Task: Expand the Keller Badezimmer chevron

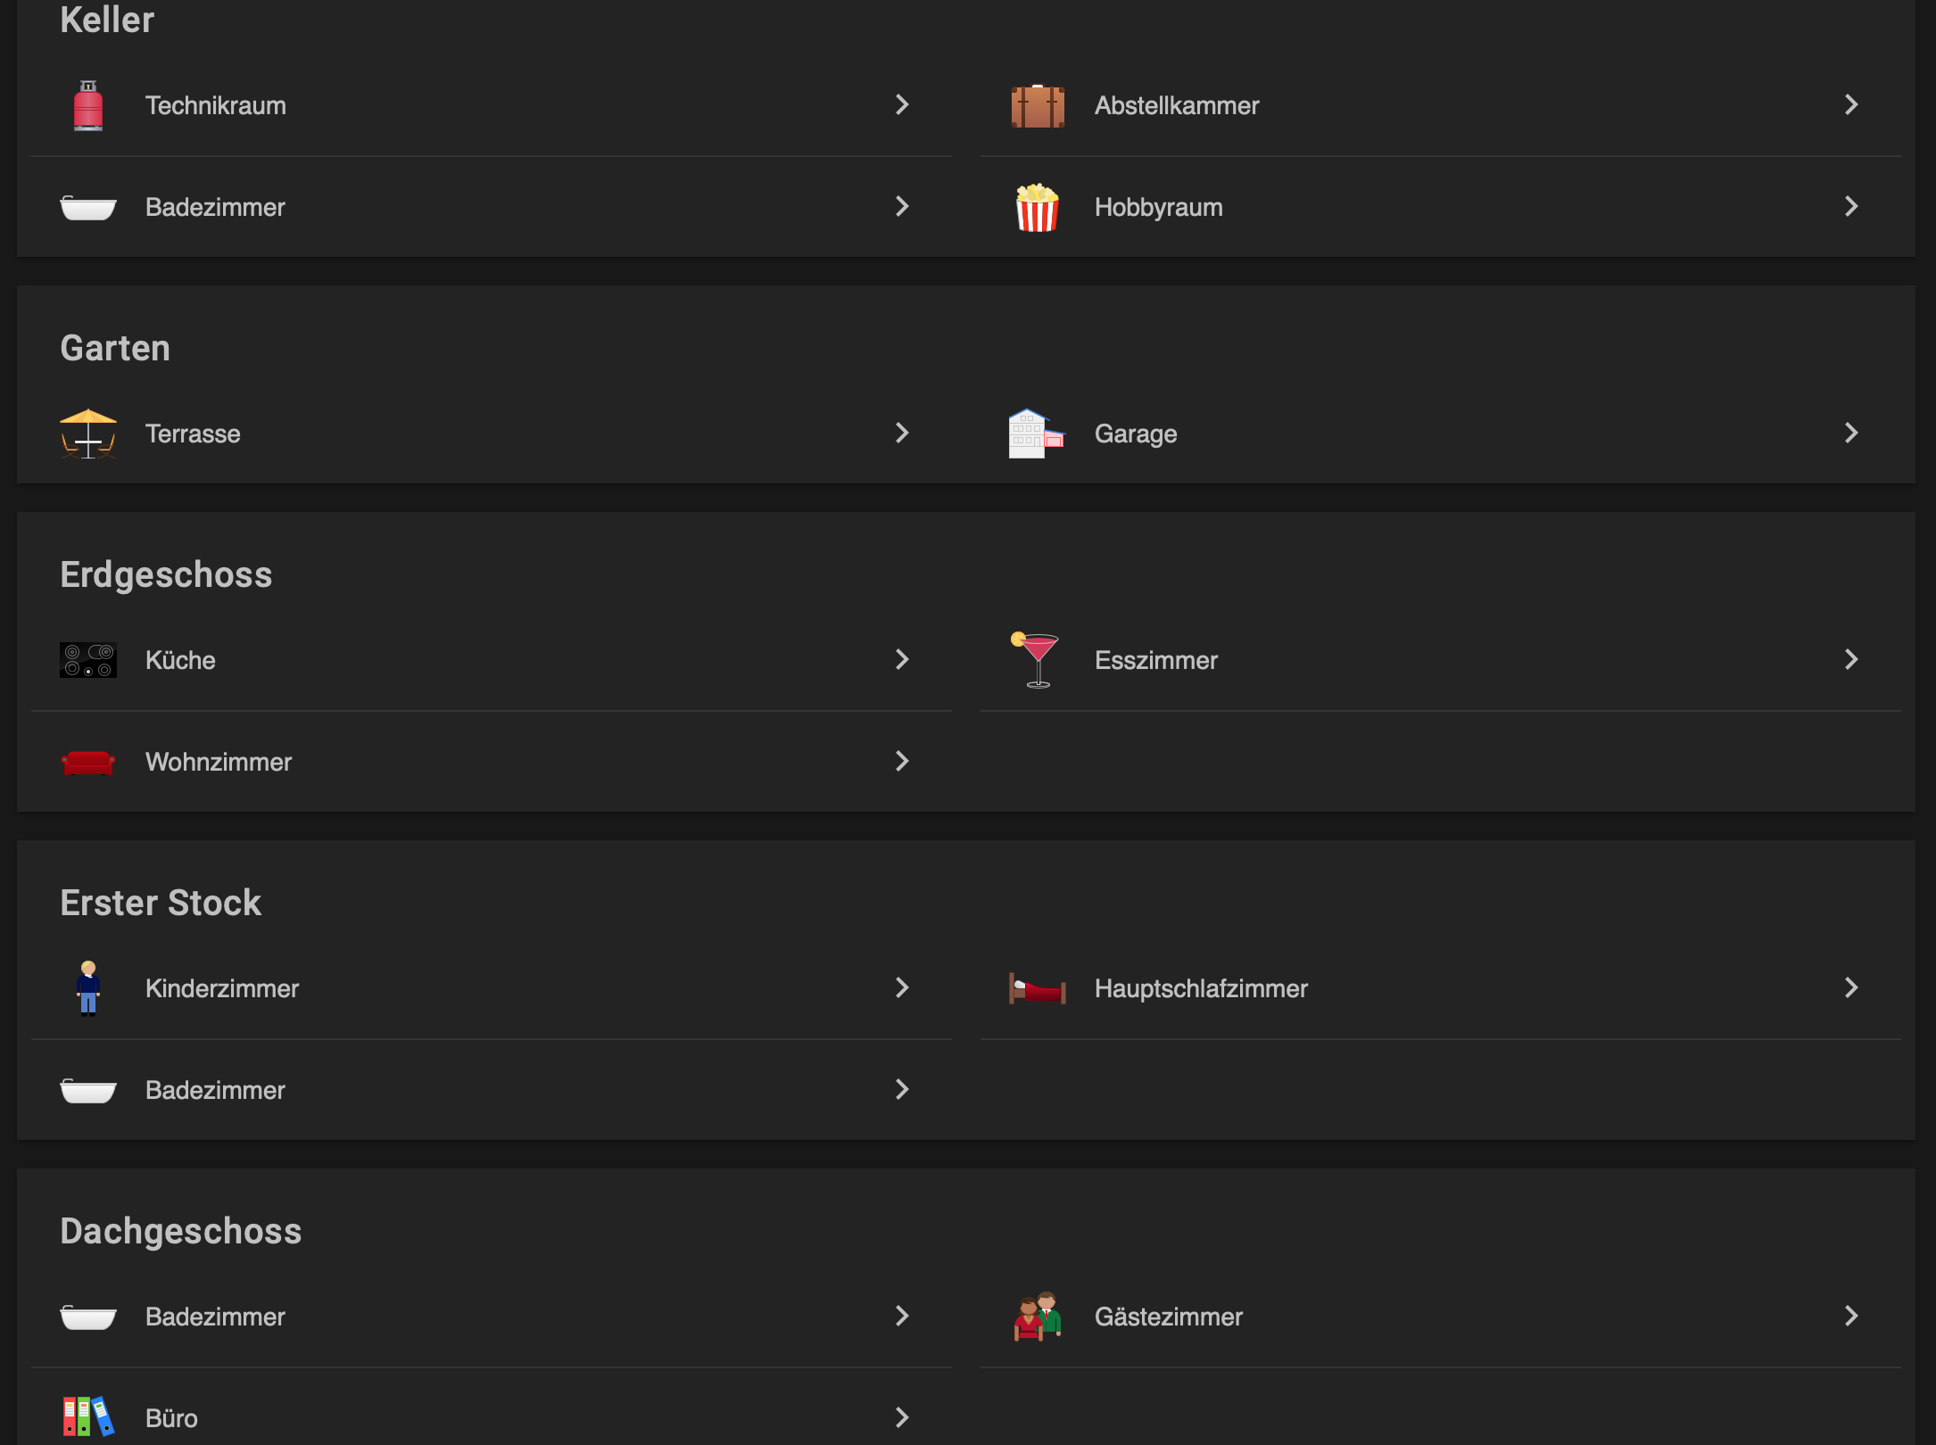Action: 902,206
